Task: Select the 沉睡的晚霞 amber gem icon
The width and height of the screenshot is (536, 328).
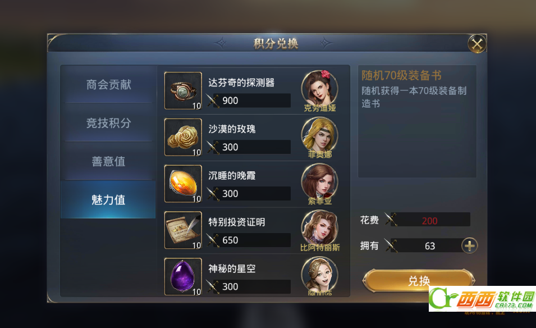Action: click(183, 184)
